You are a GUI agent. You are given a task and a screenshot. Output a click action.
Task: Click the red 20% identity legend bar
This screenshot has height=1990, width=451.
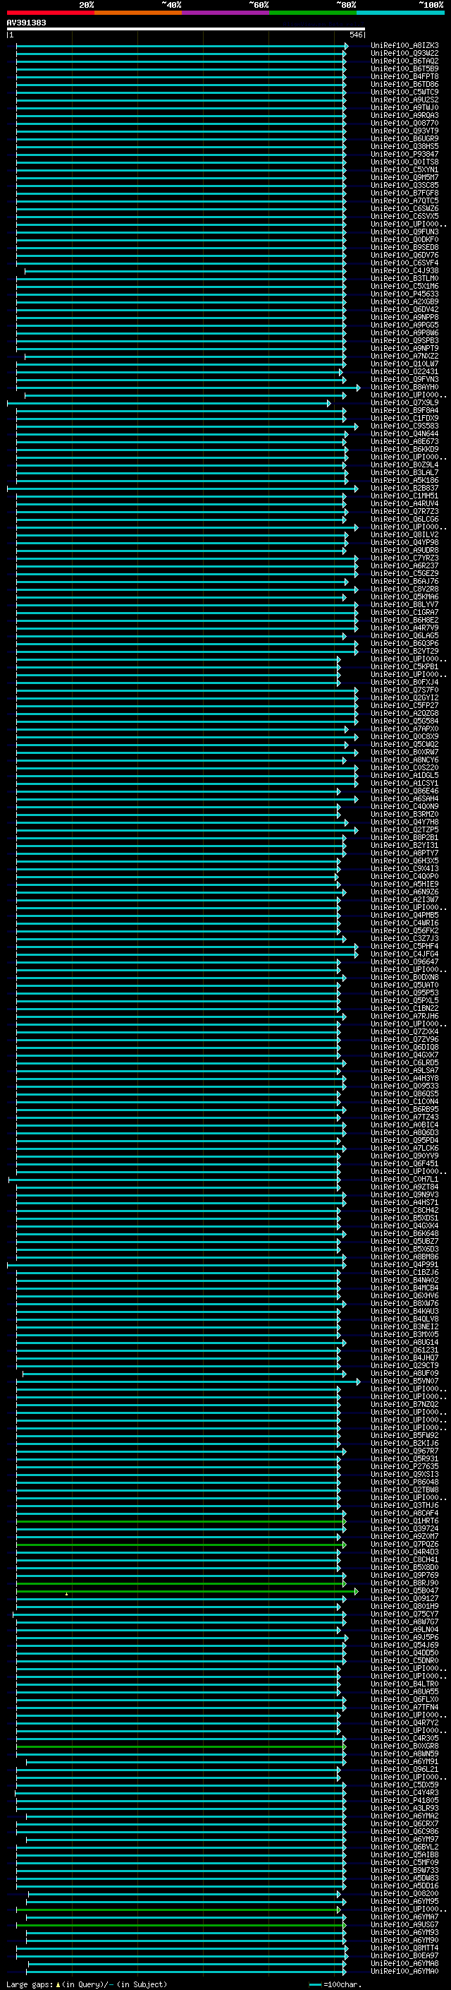(50, 13)
